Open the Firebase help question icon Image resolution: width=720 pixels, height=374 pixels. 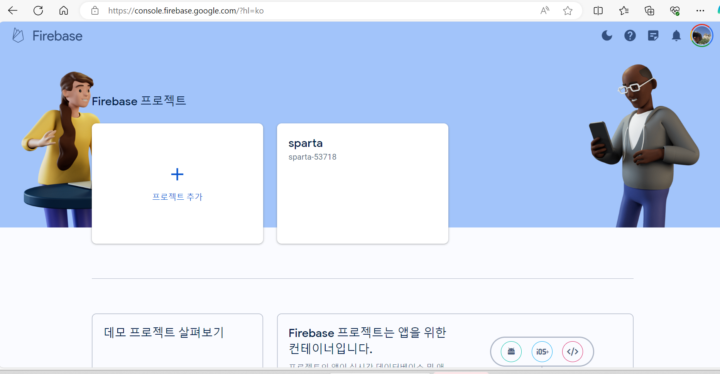coord(630,35)
